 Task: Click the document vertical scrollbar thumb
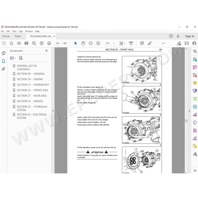click(x=186, y=121)
